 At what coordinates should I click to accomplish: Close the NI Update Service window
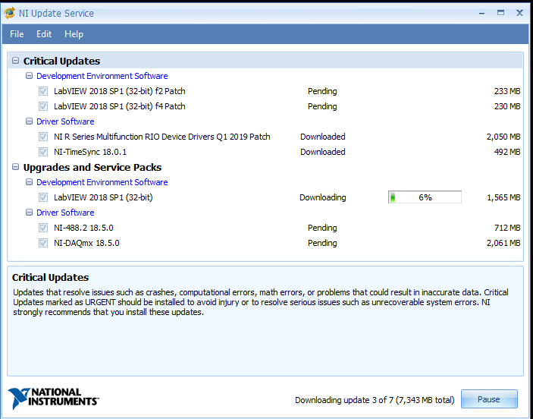point(519,13)
